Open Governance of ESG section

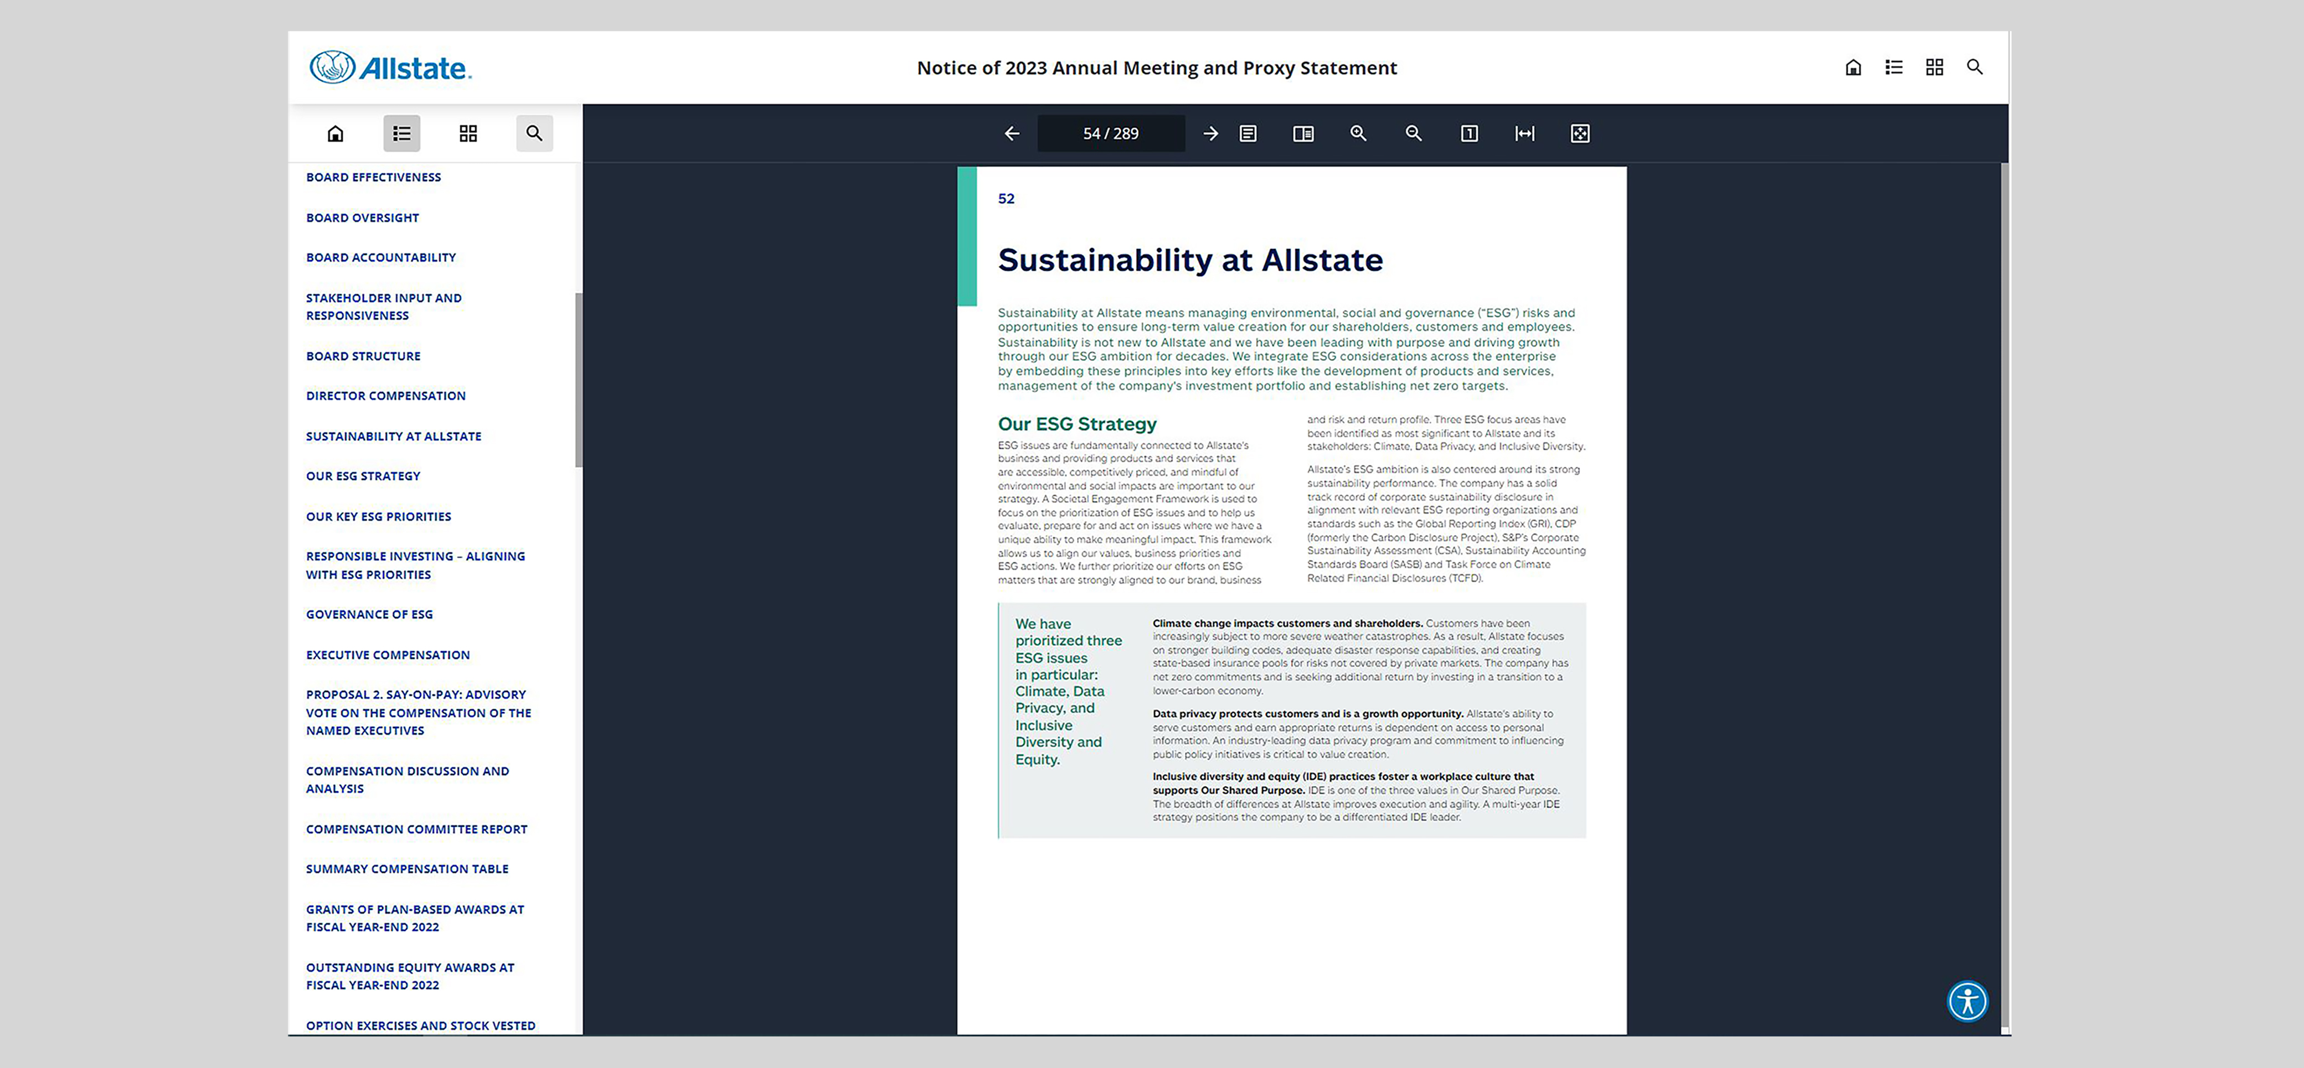click(x=369, y=614)
